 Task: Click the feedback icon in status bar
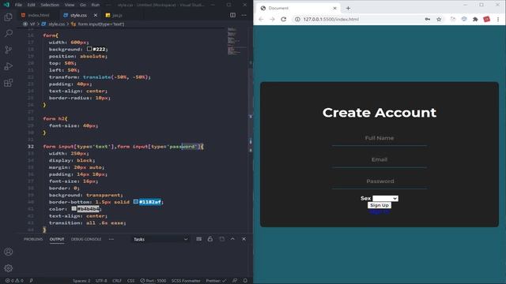235,281
